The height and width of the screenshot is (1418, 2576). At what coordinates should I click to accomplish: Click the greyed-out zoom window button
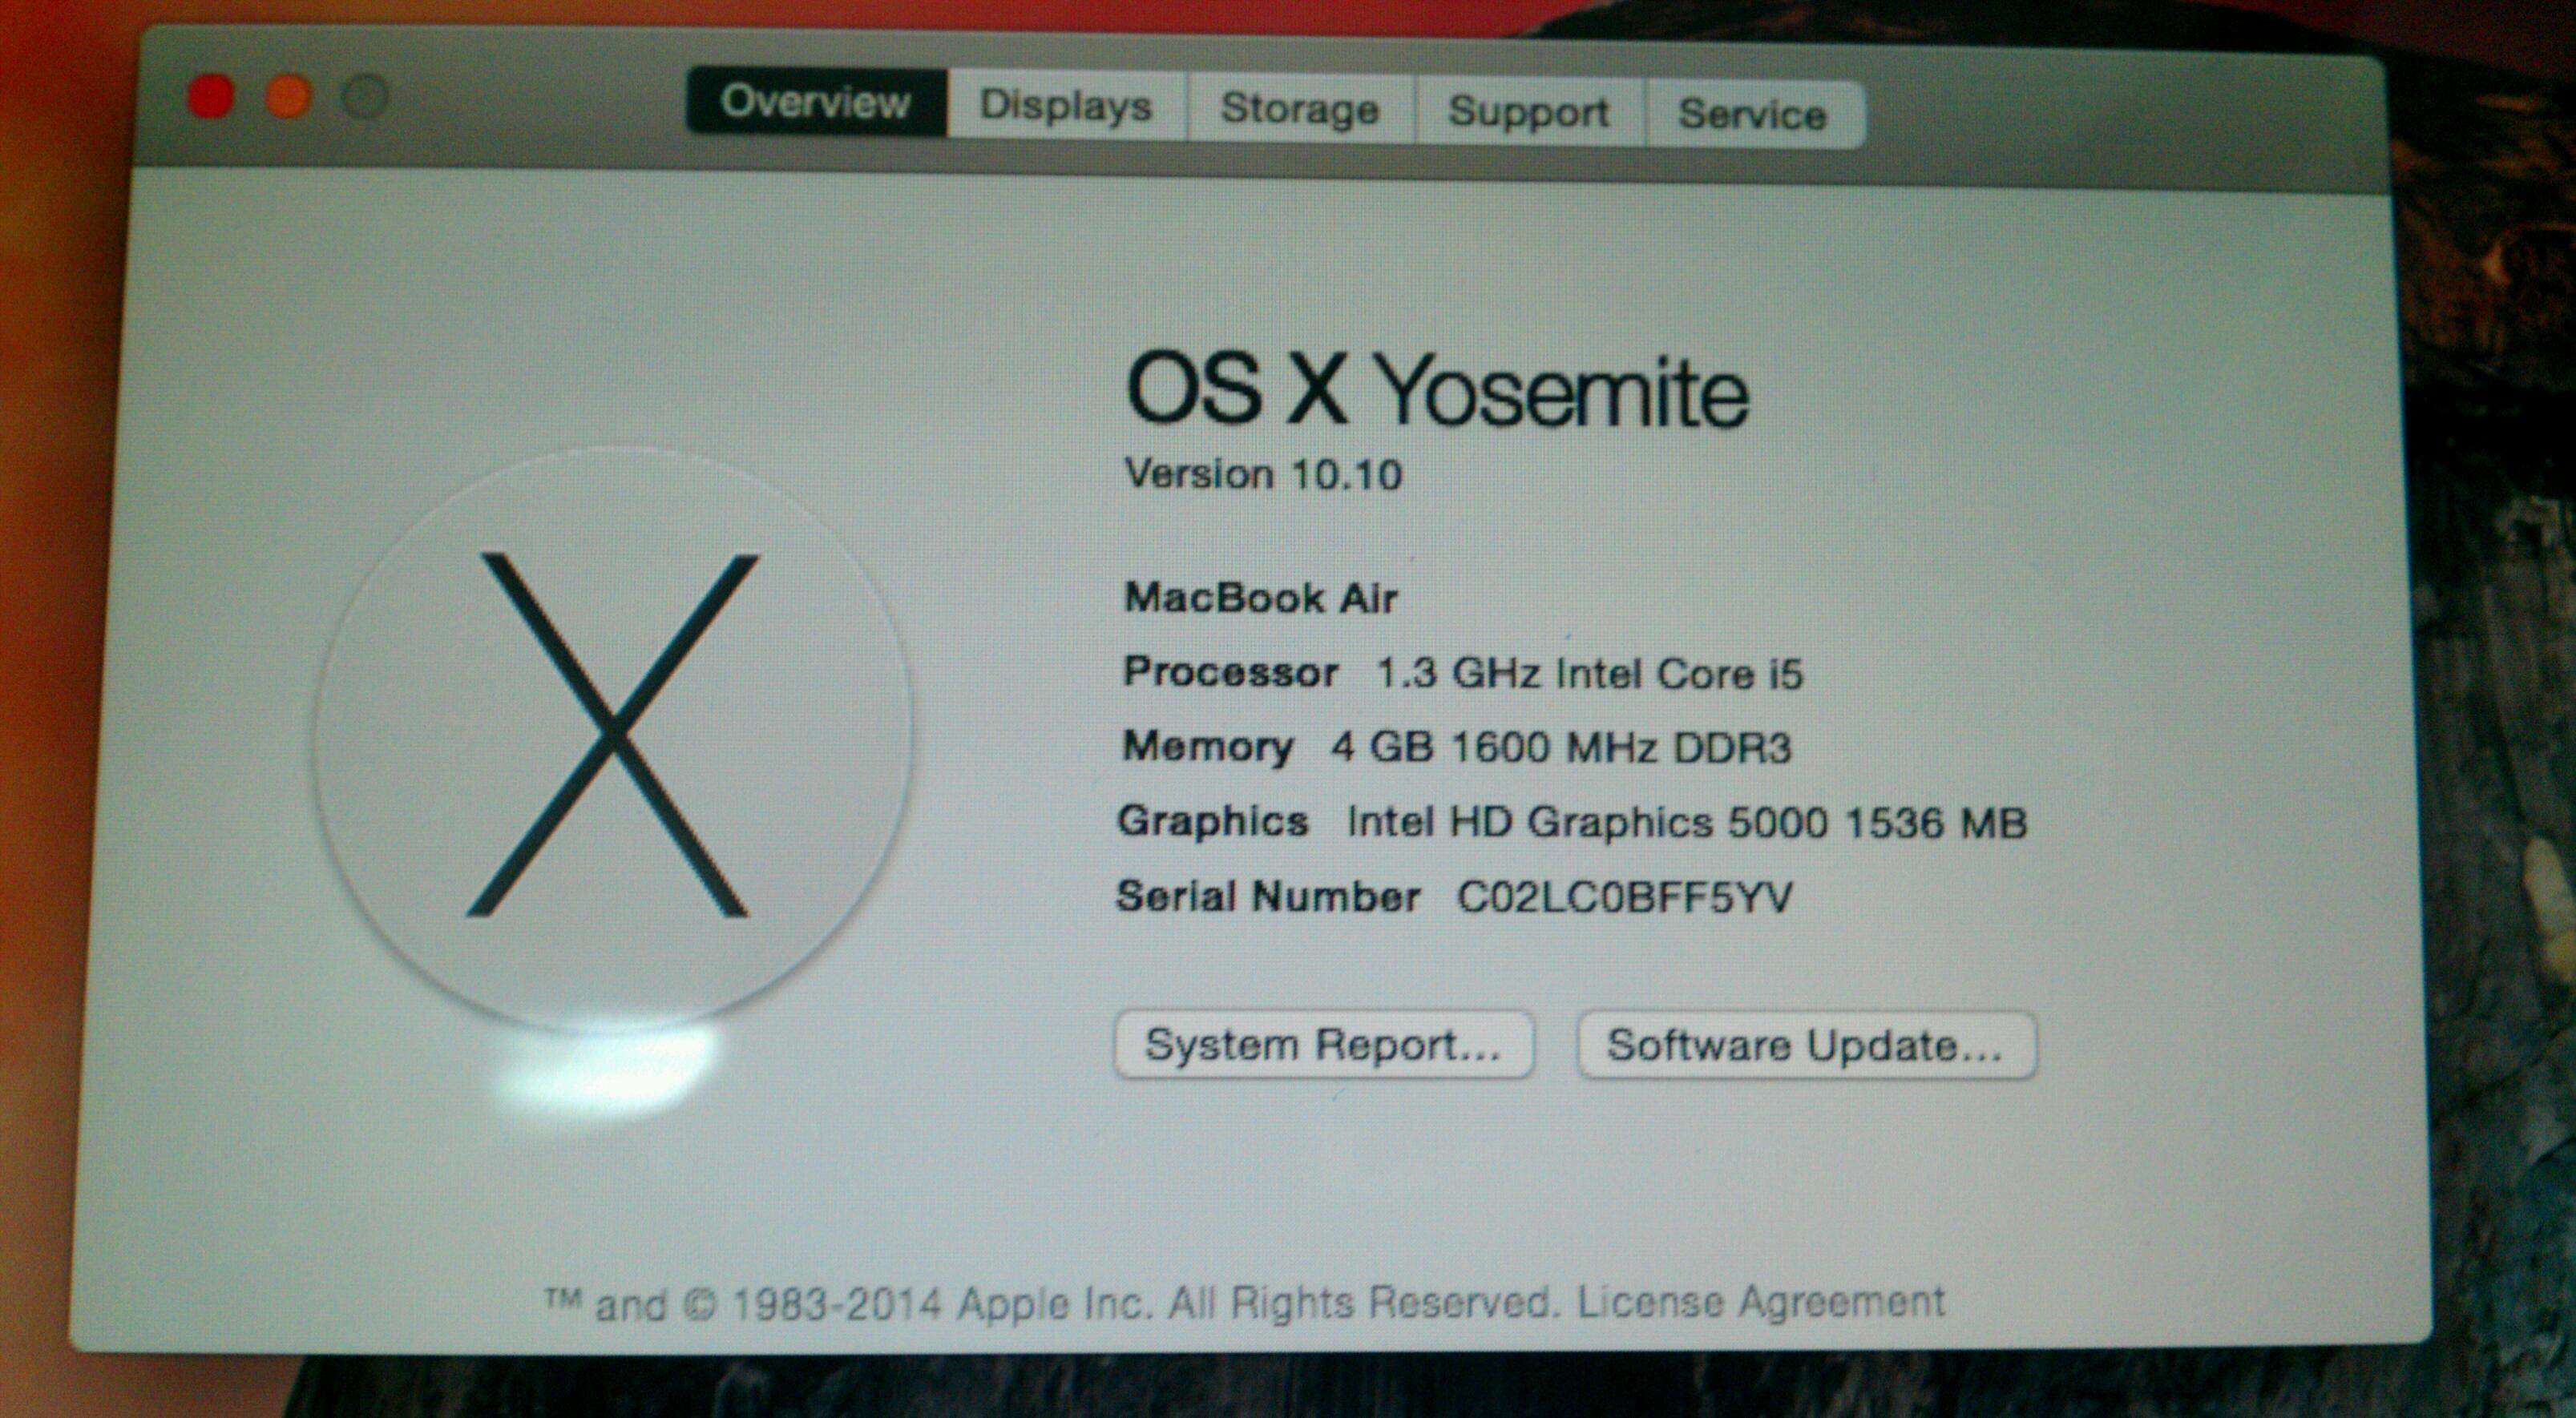(365, 97)
